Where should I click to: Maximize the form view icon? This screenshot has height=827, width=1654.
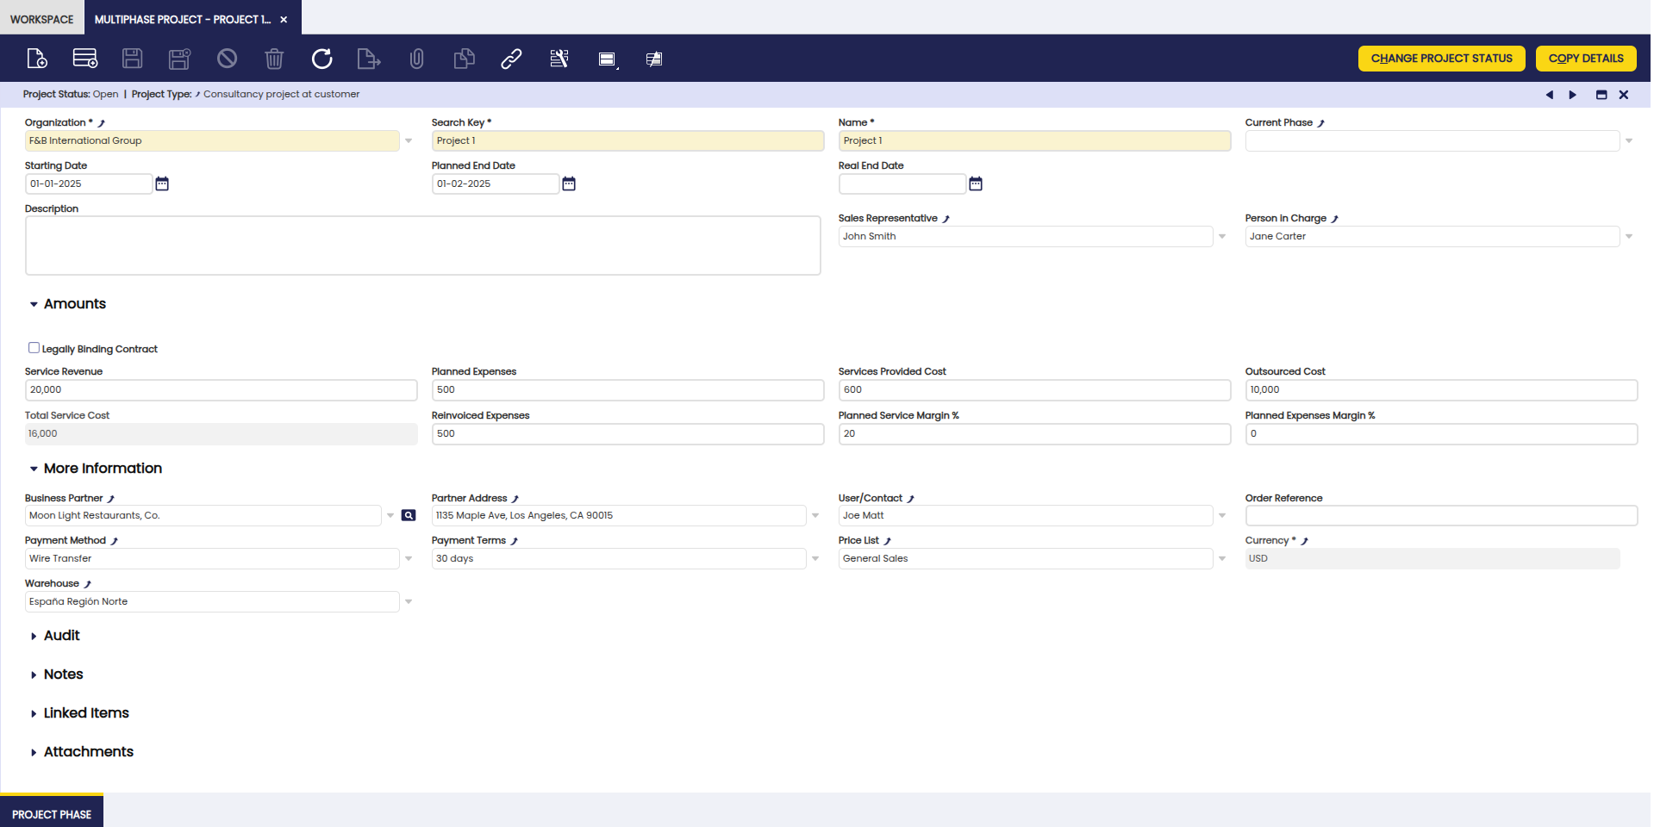click(x=1601, y=95)
